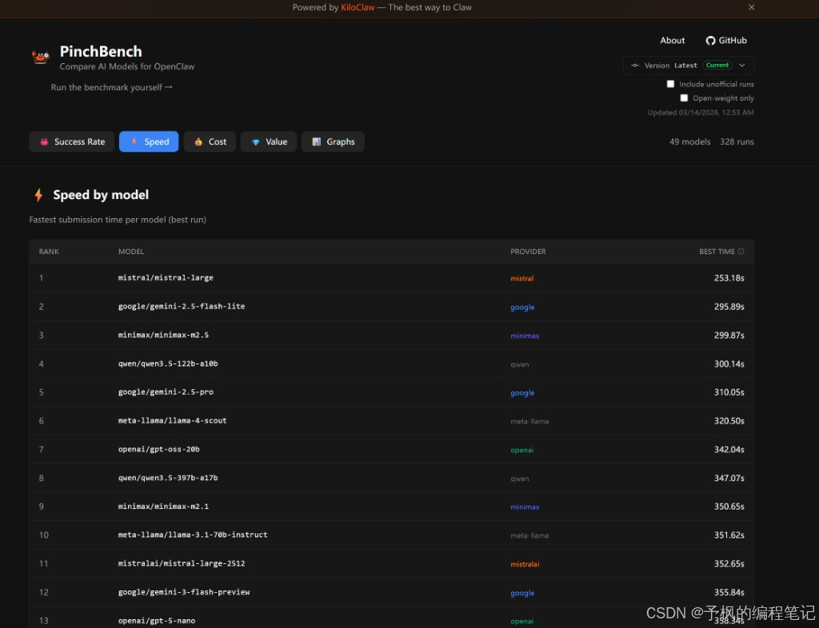
Task: Select model mistralai/mistral-large-2512
Action: 182,563
